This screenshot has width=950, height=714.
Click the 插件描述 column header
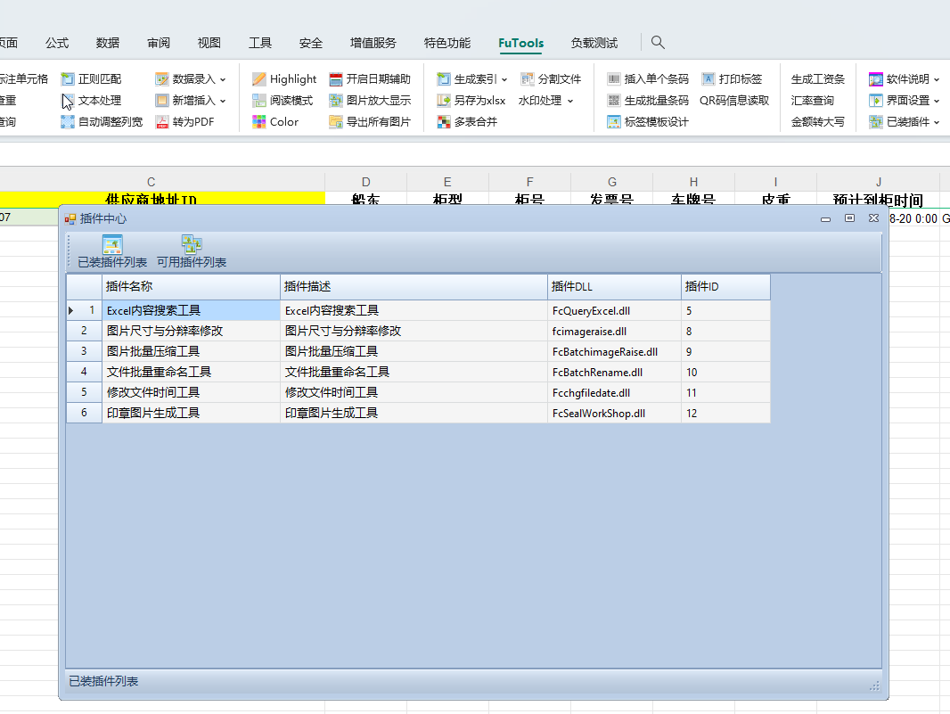414,287
